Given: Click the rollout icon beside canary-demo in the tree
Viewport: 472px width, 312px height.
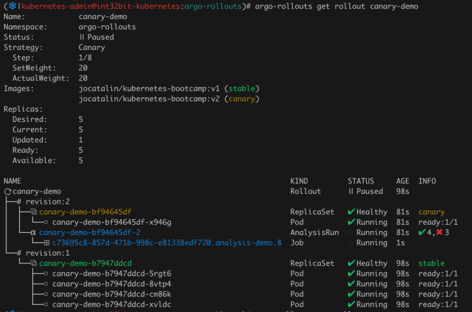Looking at the screenshot, I should (x=7, y=192).
